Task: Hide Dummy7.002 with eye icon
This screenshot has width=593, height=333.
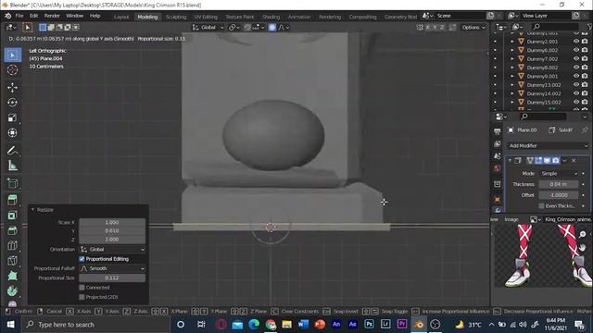Action: click(576, 59)
